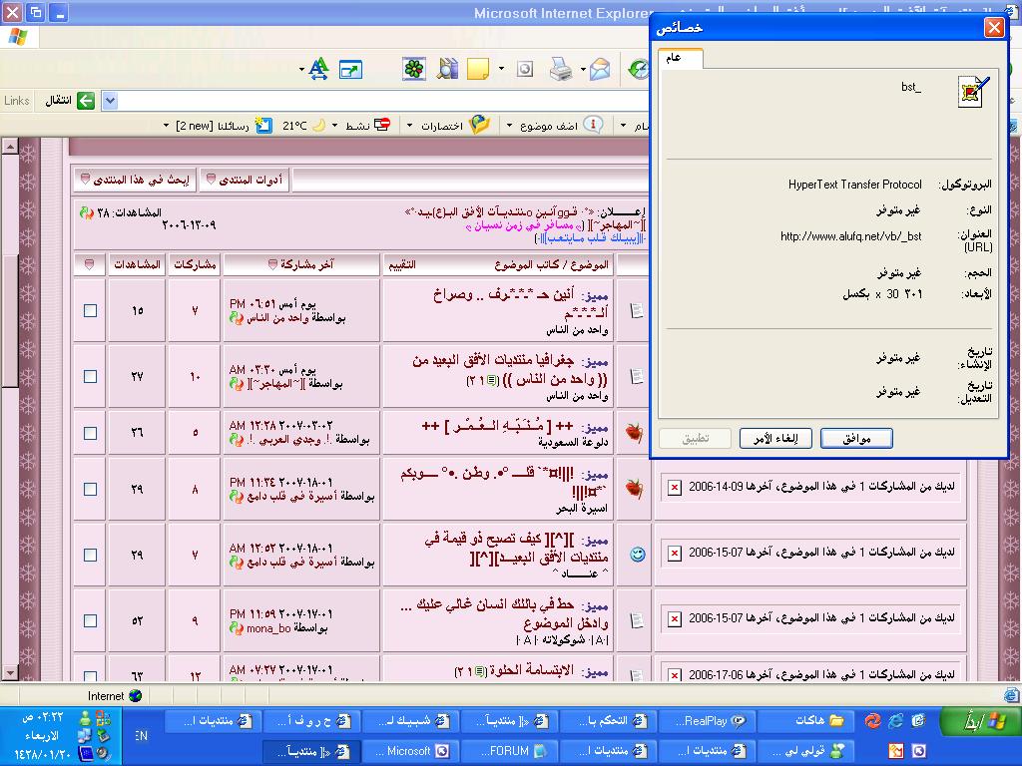Viewport: 1022px width, 766px height.
Task: Click the ICQ flower icon in toolbar
Action: [414, 69]
